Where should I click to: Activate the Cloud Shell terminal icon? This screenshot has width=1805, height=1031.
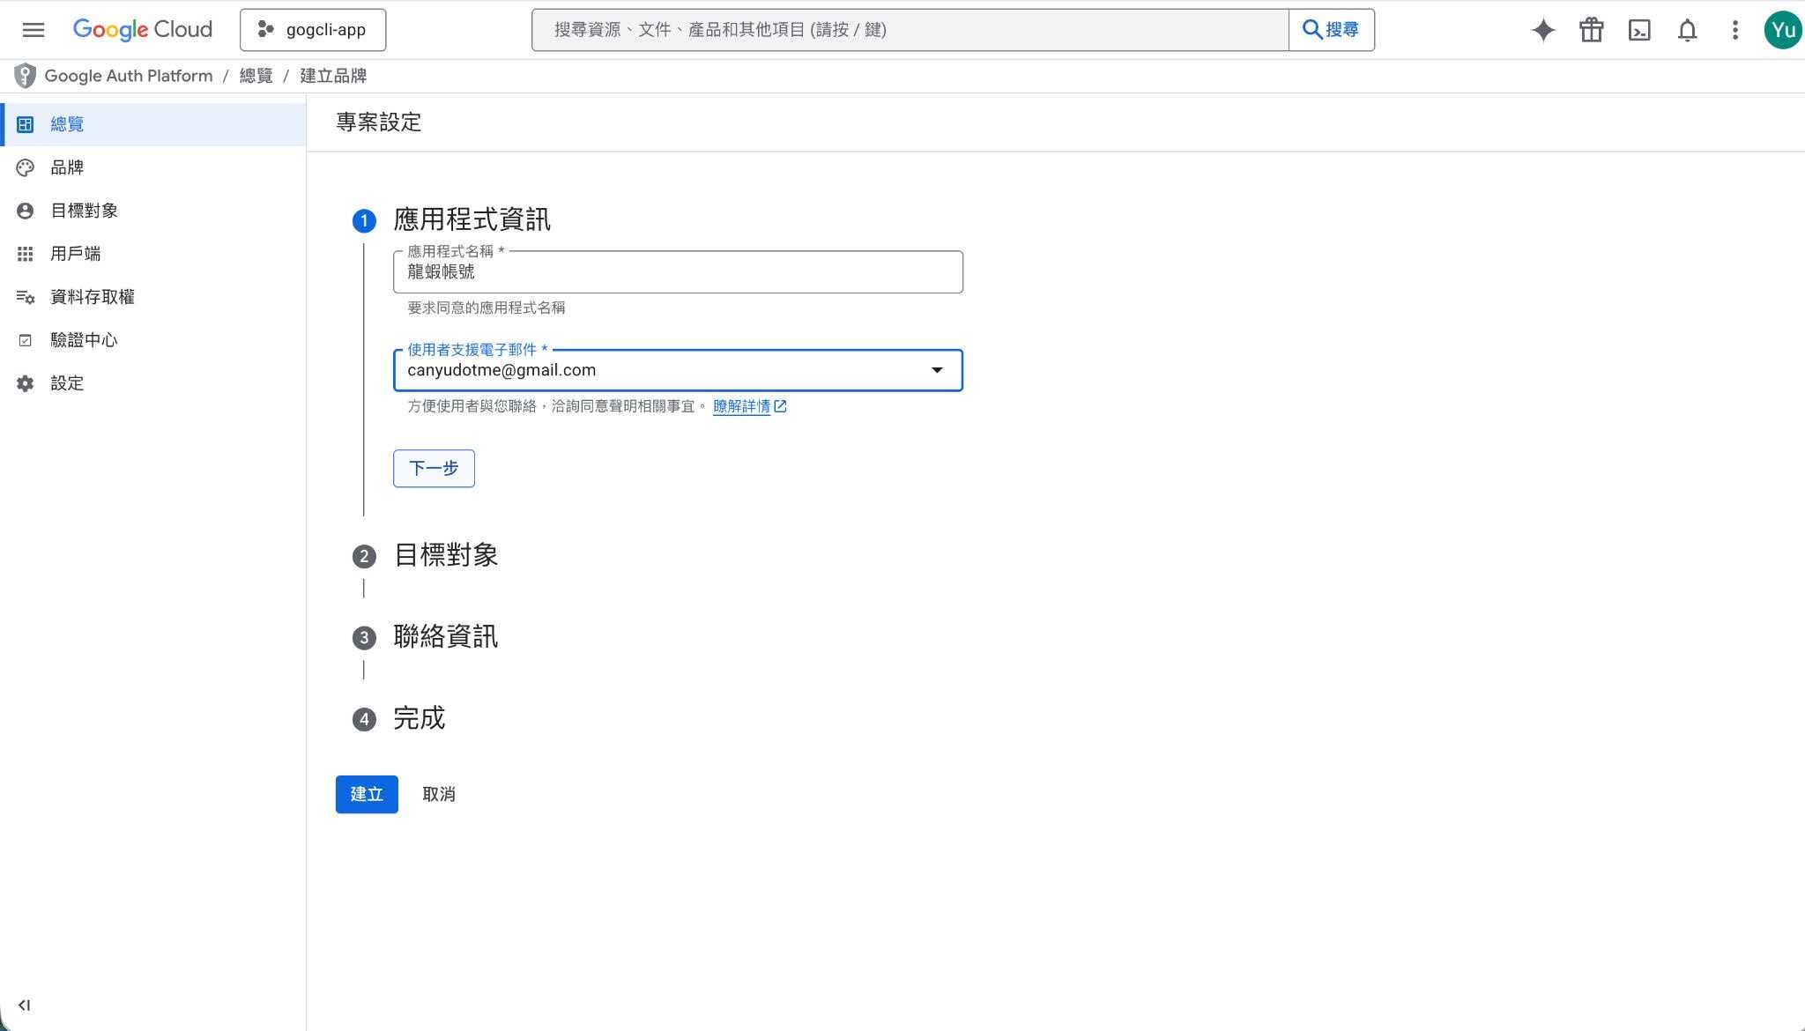[1639, 30]
